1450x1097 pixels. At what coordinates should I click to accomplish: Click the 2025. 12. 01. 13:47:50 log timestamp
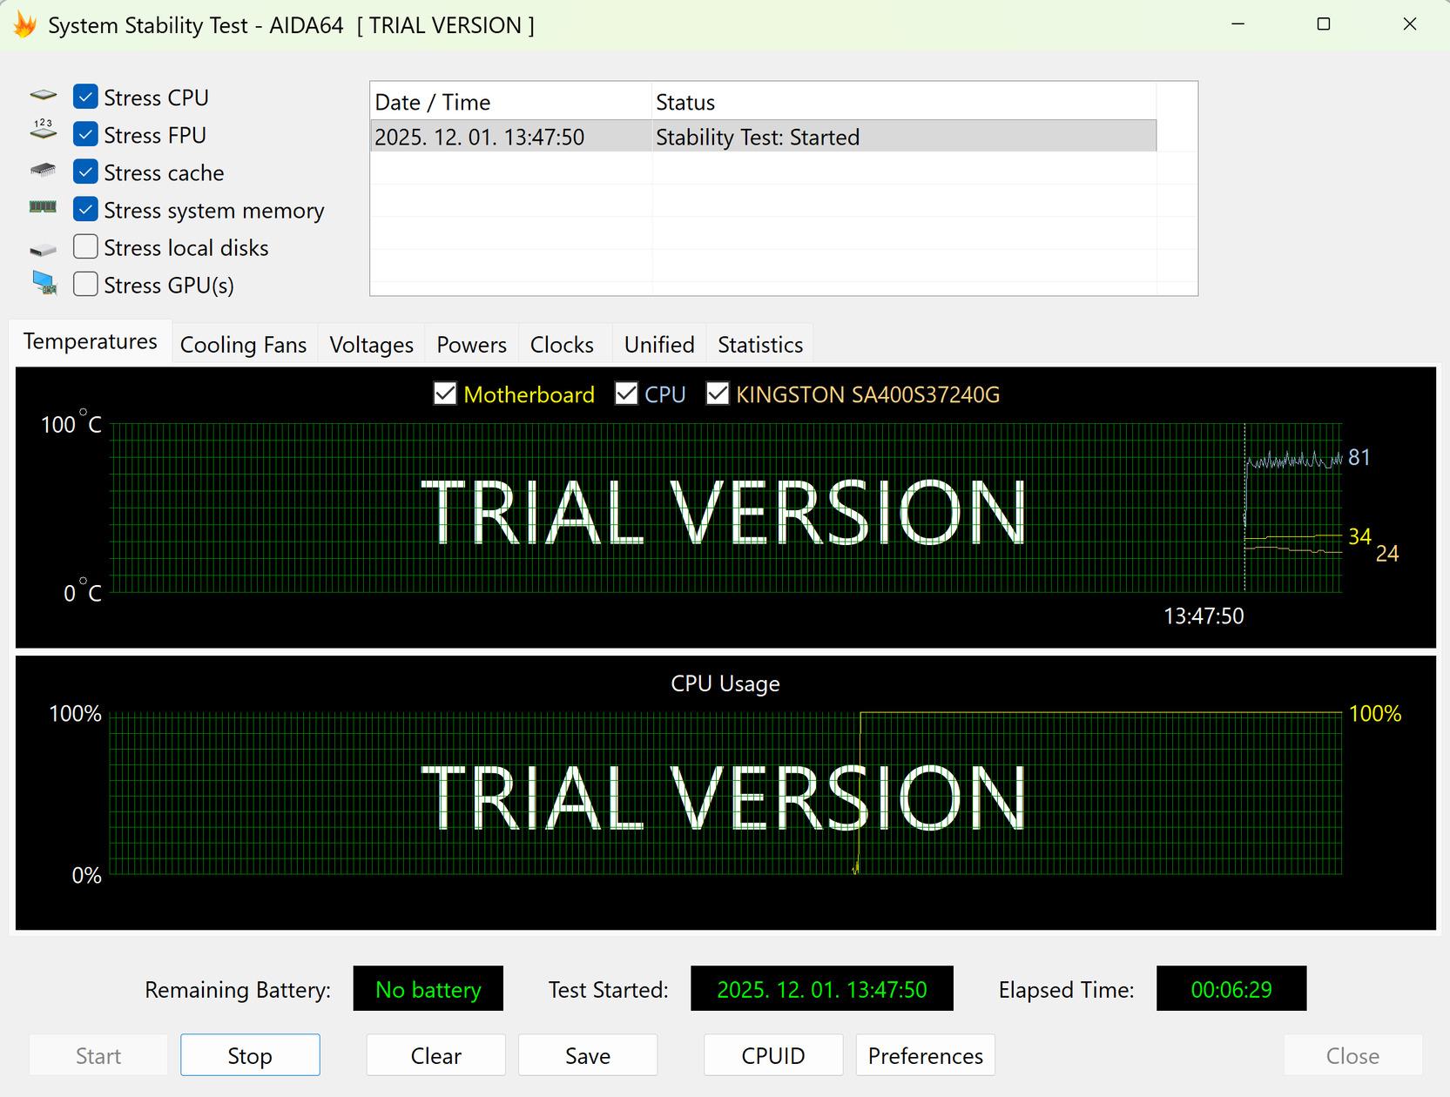pyautogui.click(x=480, y=137)
